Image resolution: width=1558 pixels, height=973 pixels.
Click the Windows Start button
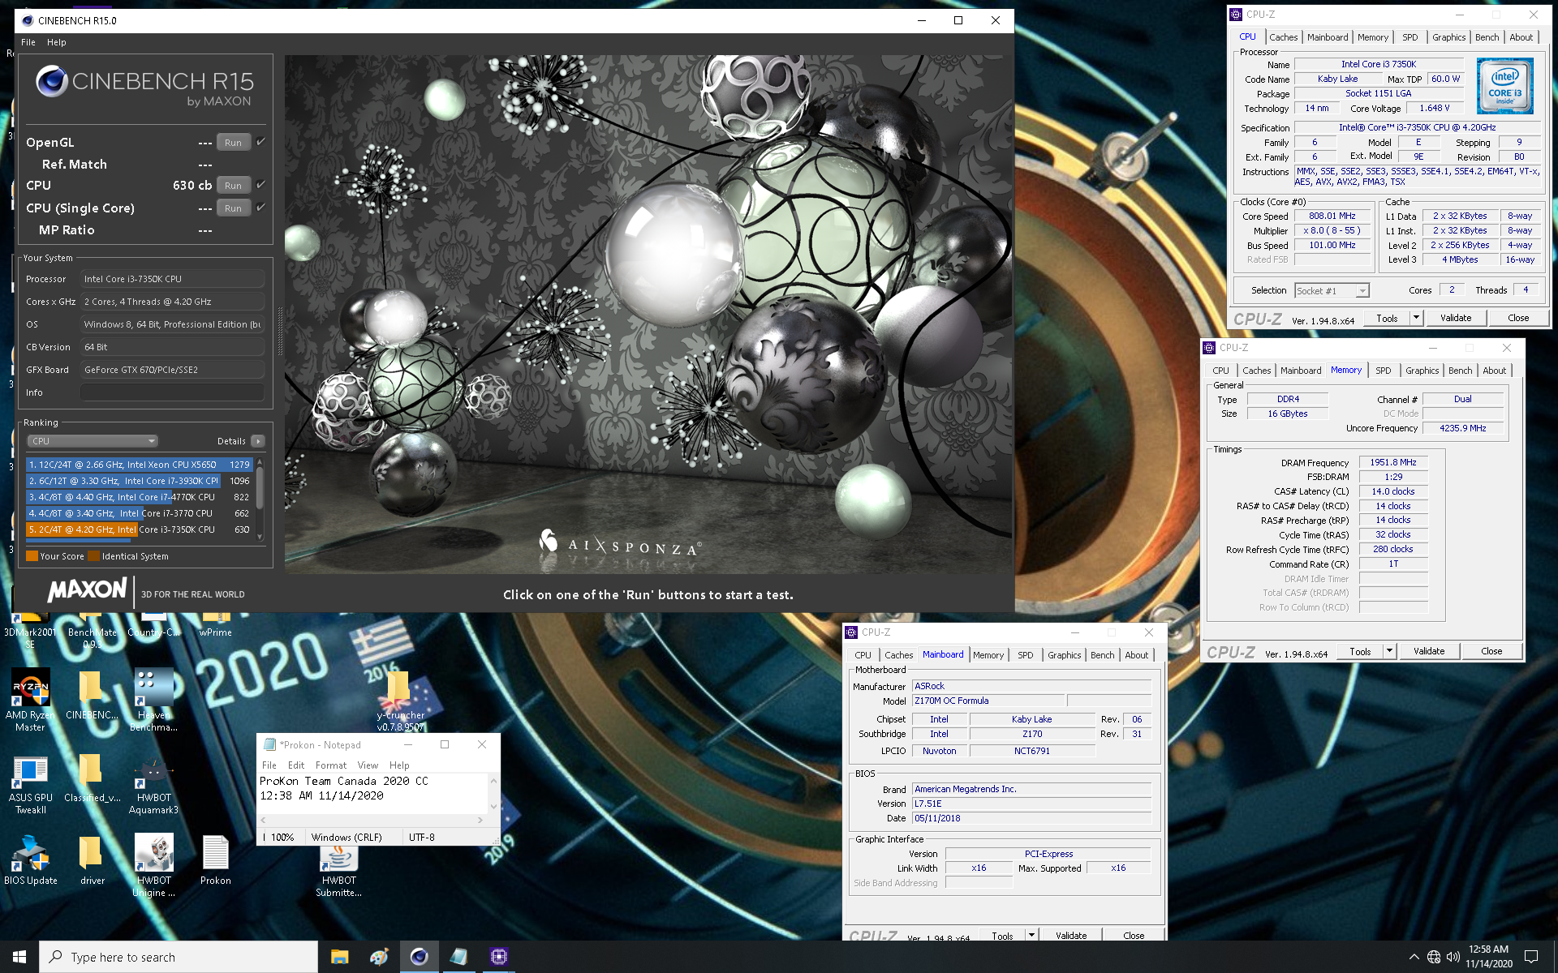pyautogui.click(x=19, y=957)
